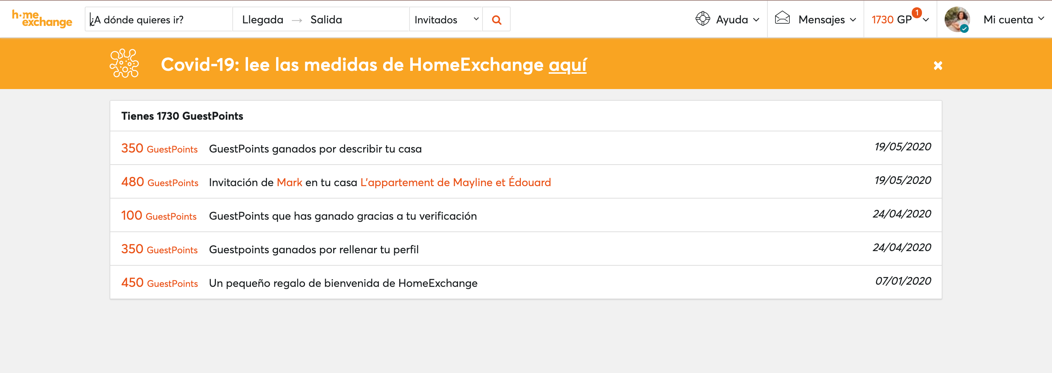Viewport: 1052px width, 373px height.
Task: Click the profile avatar photo
Action: [956, 18]
